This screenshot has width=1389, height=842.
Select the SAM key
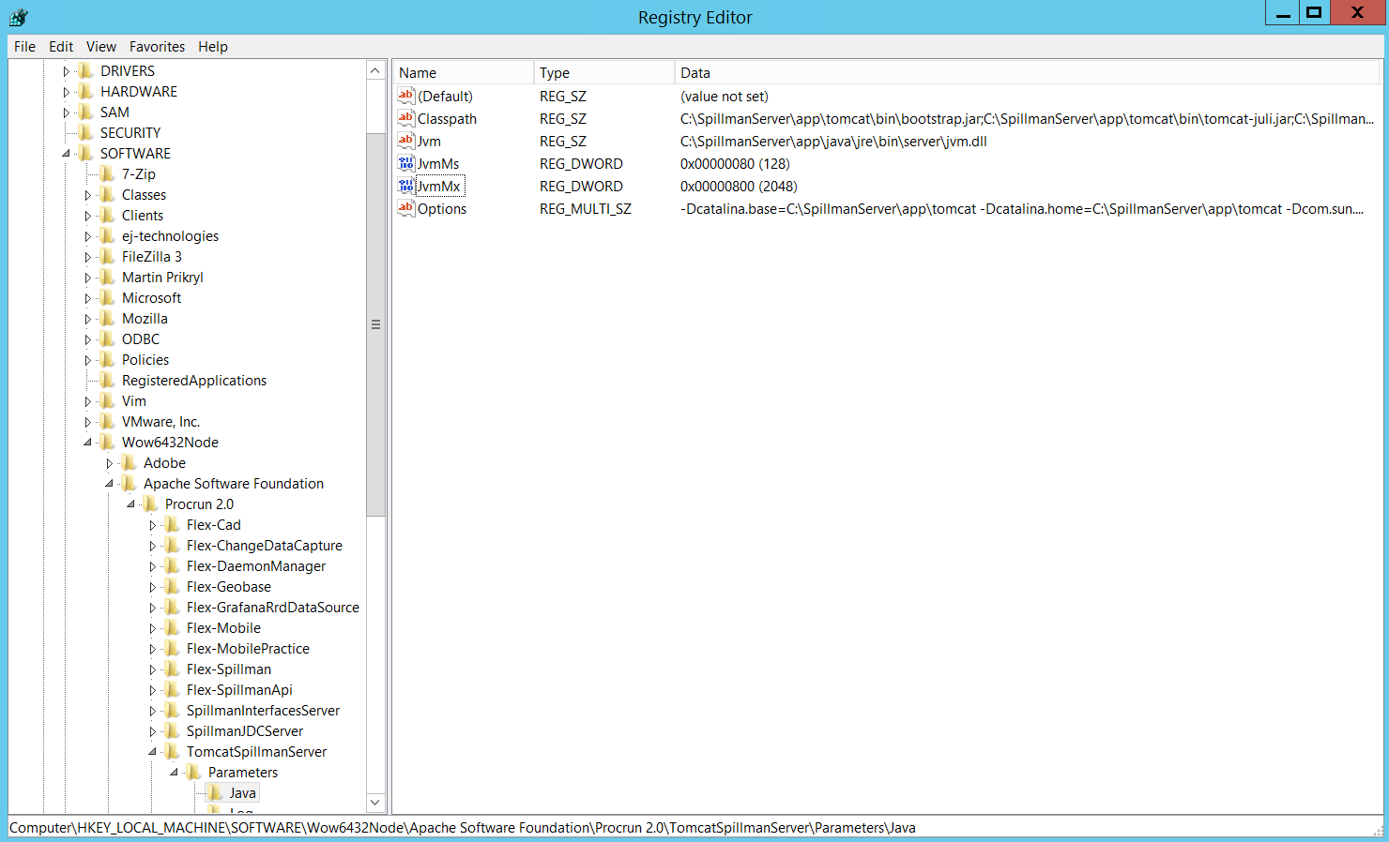click(x=114, y=113)
